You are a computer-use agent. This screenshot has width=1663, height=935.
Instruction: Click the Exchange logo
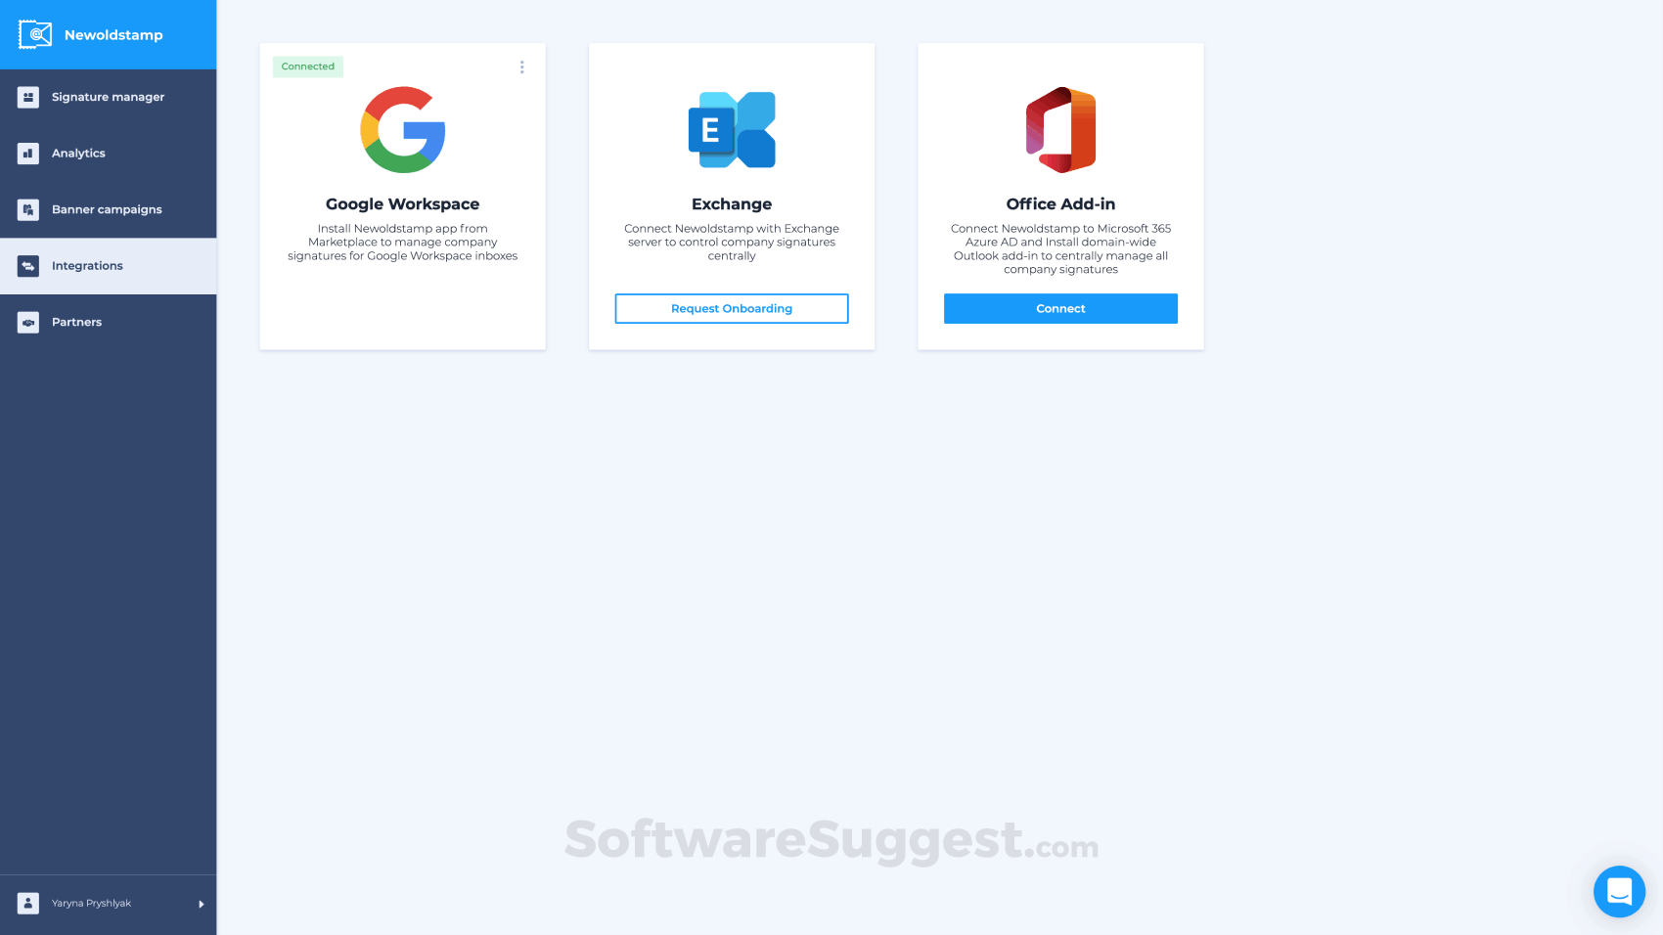point(732,130)
